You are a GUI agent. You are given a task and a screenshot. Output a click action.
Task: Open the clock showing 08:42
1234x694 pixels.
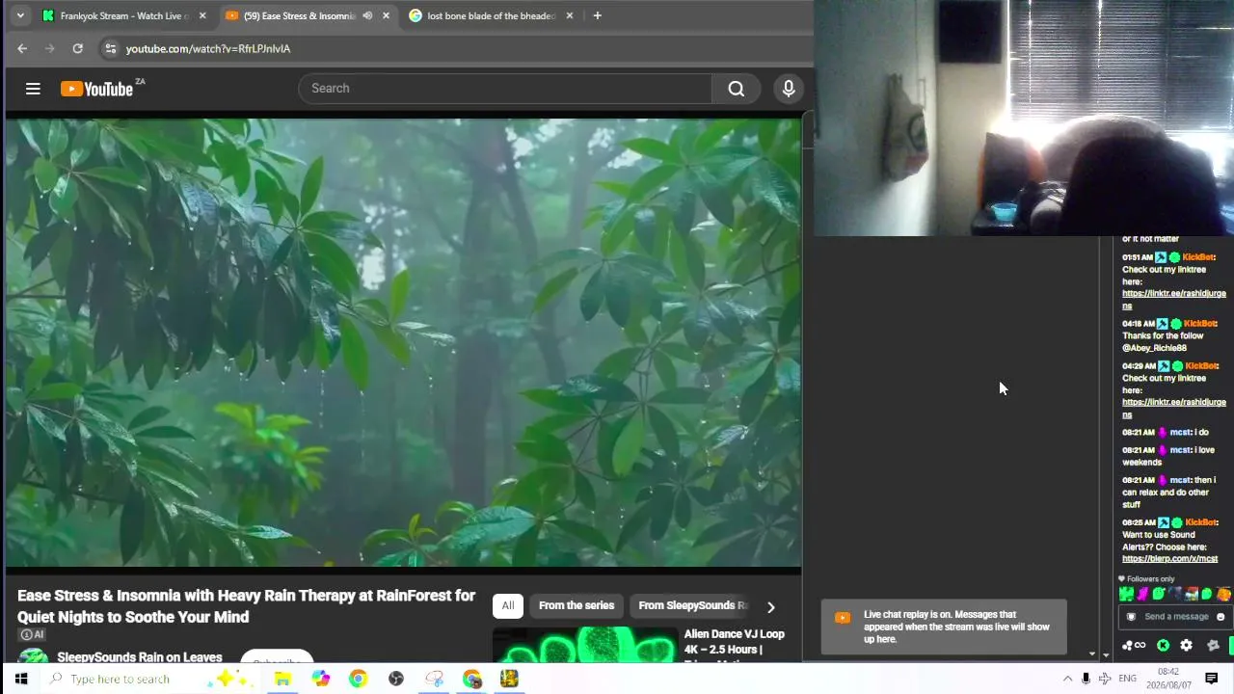coord(1168,679)
